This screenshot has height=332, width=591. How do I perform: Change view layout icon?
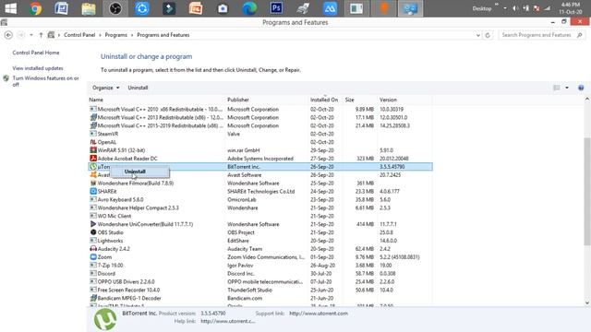556,88
